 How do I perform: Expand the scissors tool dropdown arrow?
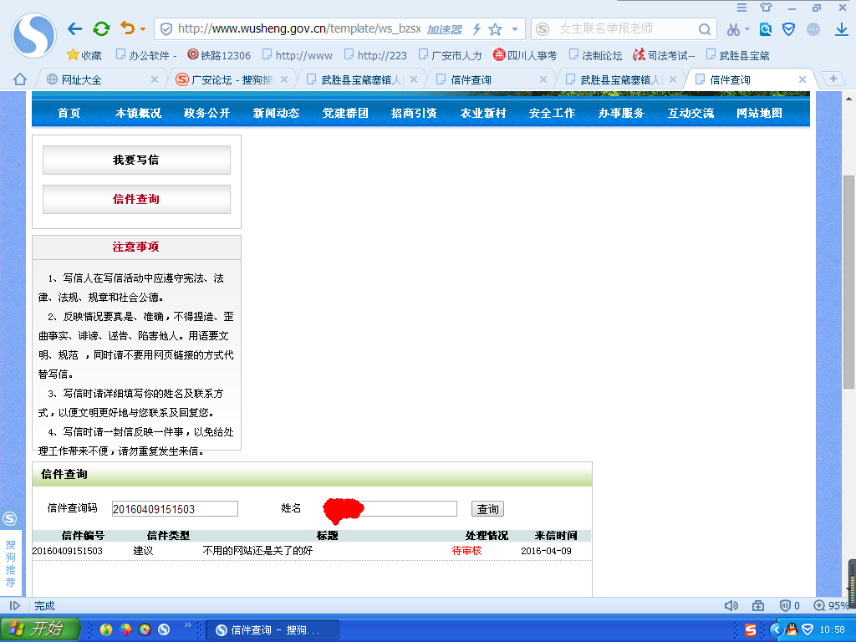coord(746,30)
